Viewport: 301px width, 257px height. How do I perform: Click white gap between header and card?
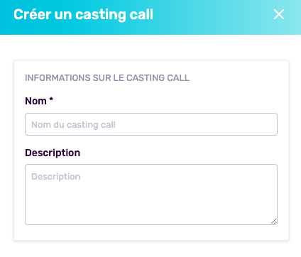(151, 48)
